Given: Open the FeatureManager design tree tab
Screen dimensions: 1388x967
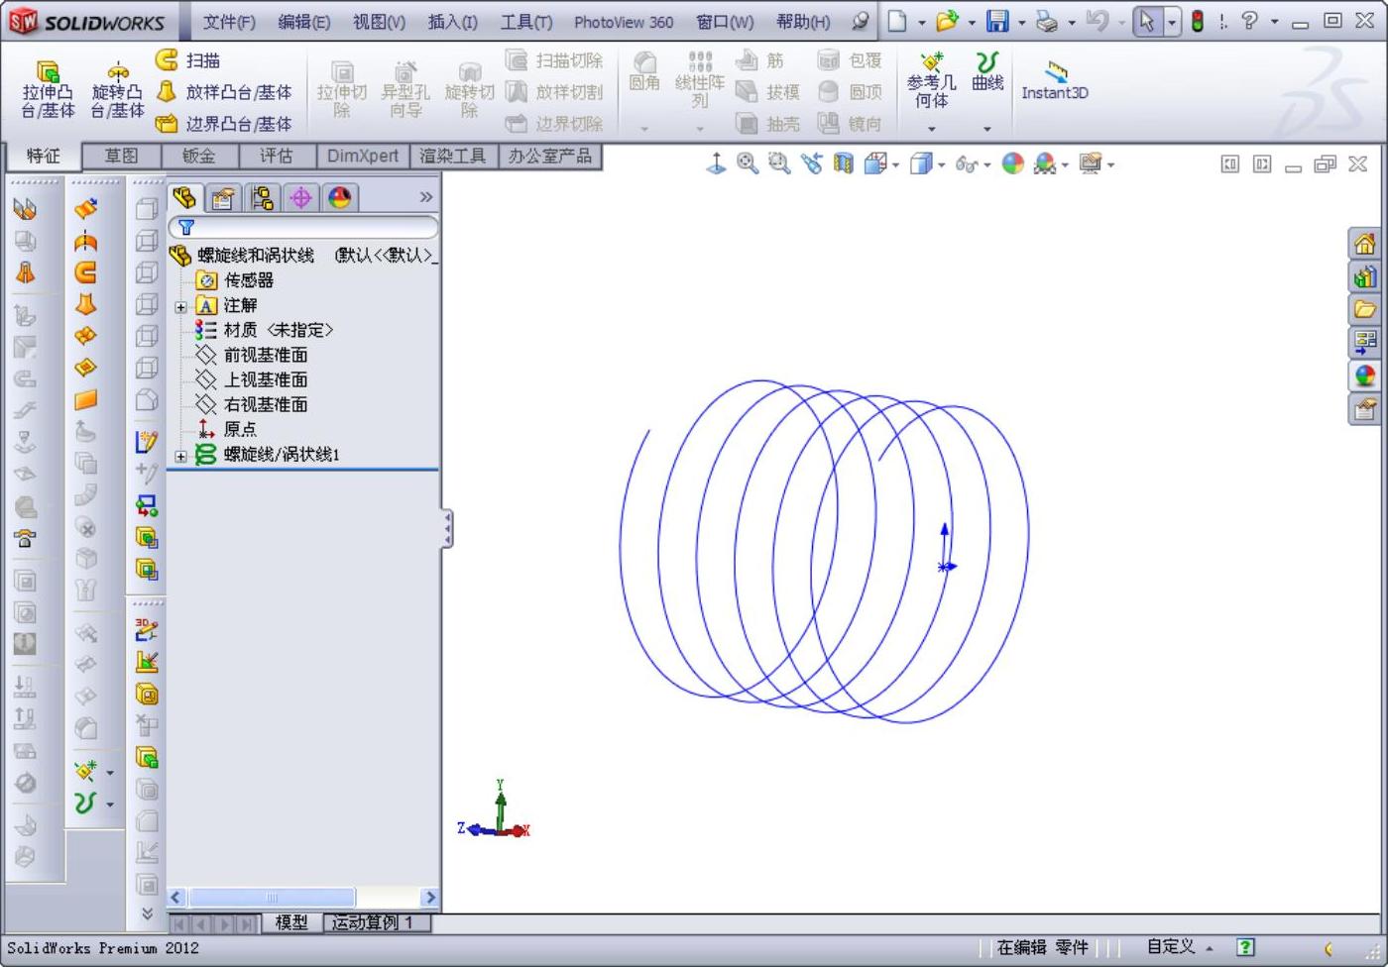Looking at the screenshot, I should point(184,198).
